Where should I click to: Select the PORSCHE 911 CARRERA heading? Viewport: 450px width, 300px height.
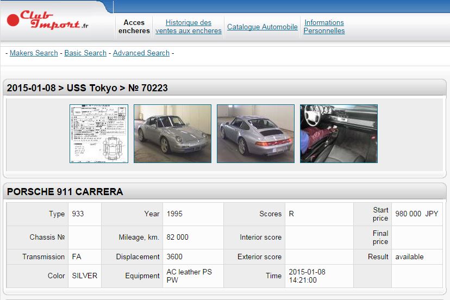click(x=65, y=192)
